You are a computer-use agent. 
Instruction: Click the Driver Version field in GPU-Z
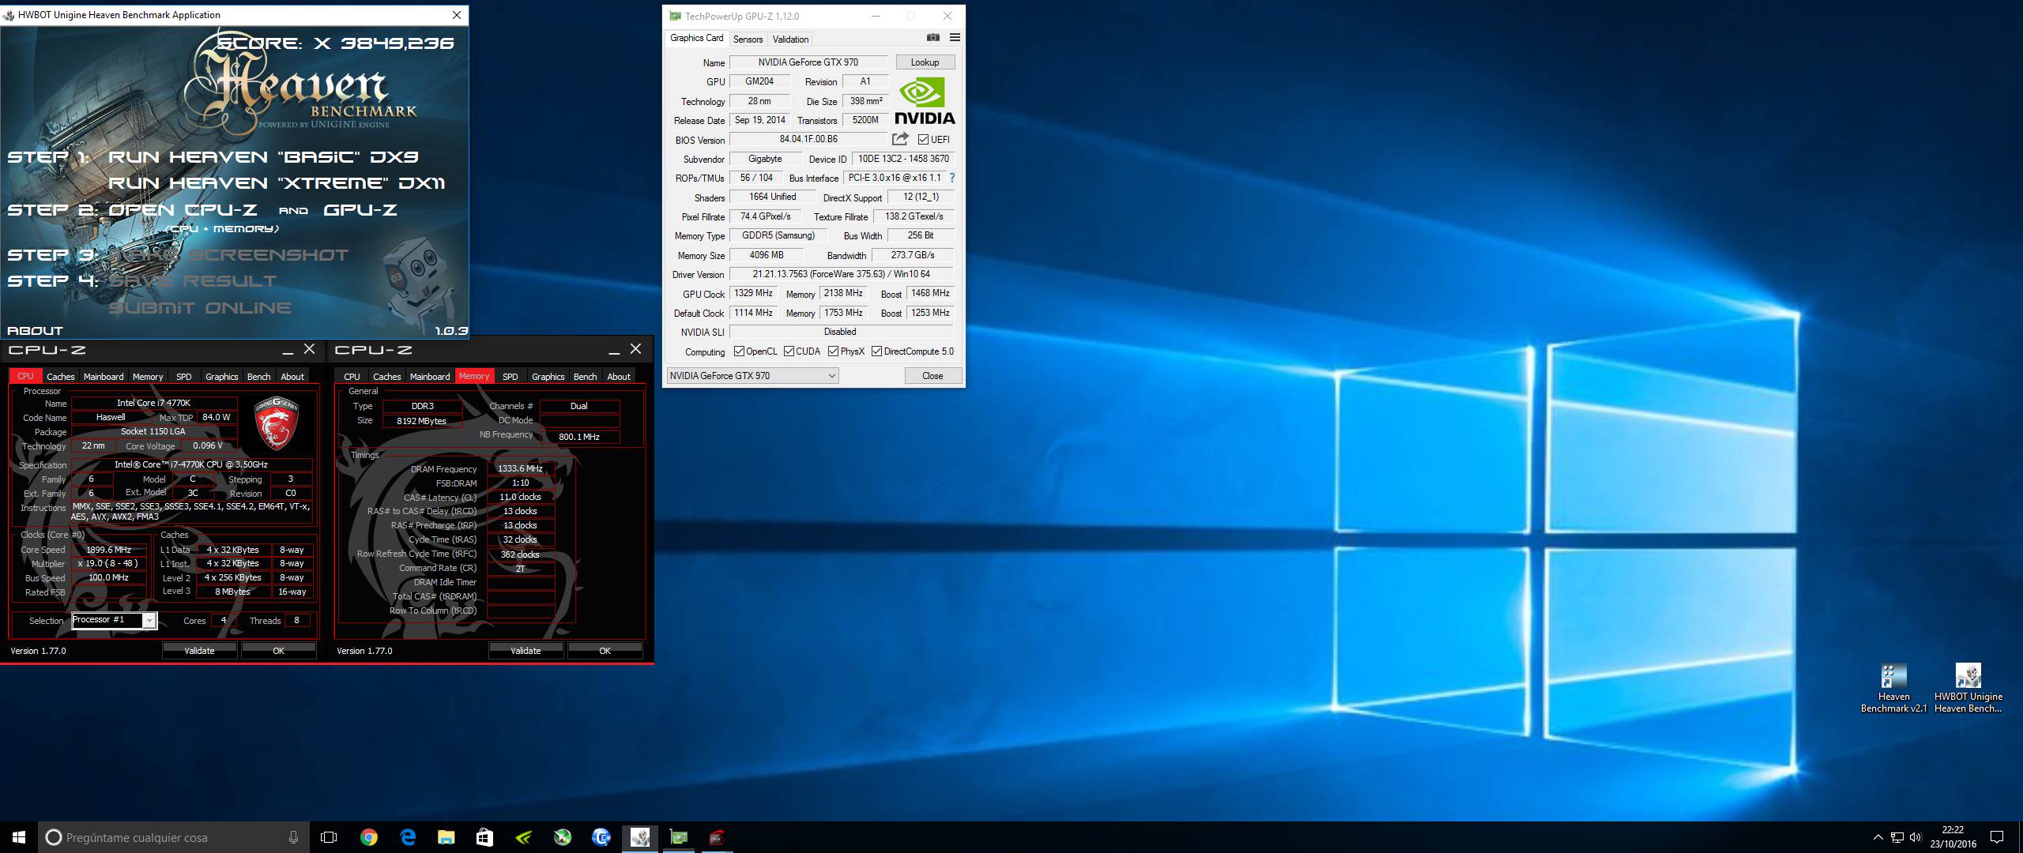[x=841, y=274]
